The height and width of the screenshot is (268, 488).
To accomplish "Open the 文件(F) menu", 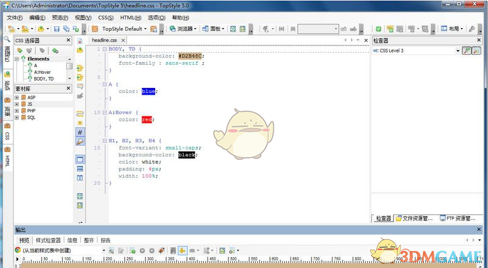I will pos(15,18).
